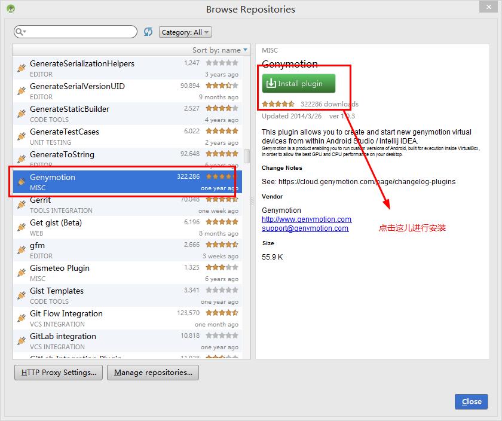The width and height of the screenshot is (502, 421).
Task: Click the Install plugin button
Action: click(x=298, y=83)
